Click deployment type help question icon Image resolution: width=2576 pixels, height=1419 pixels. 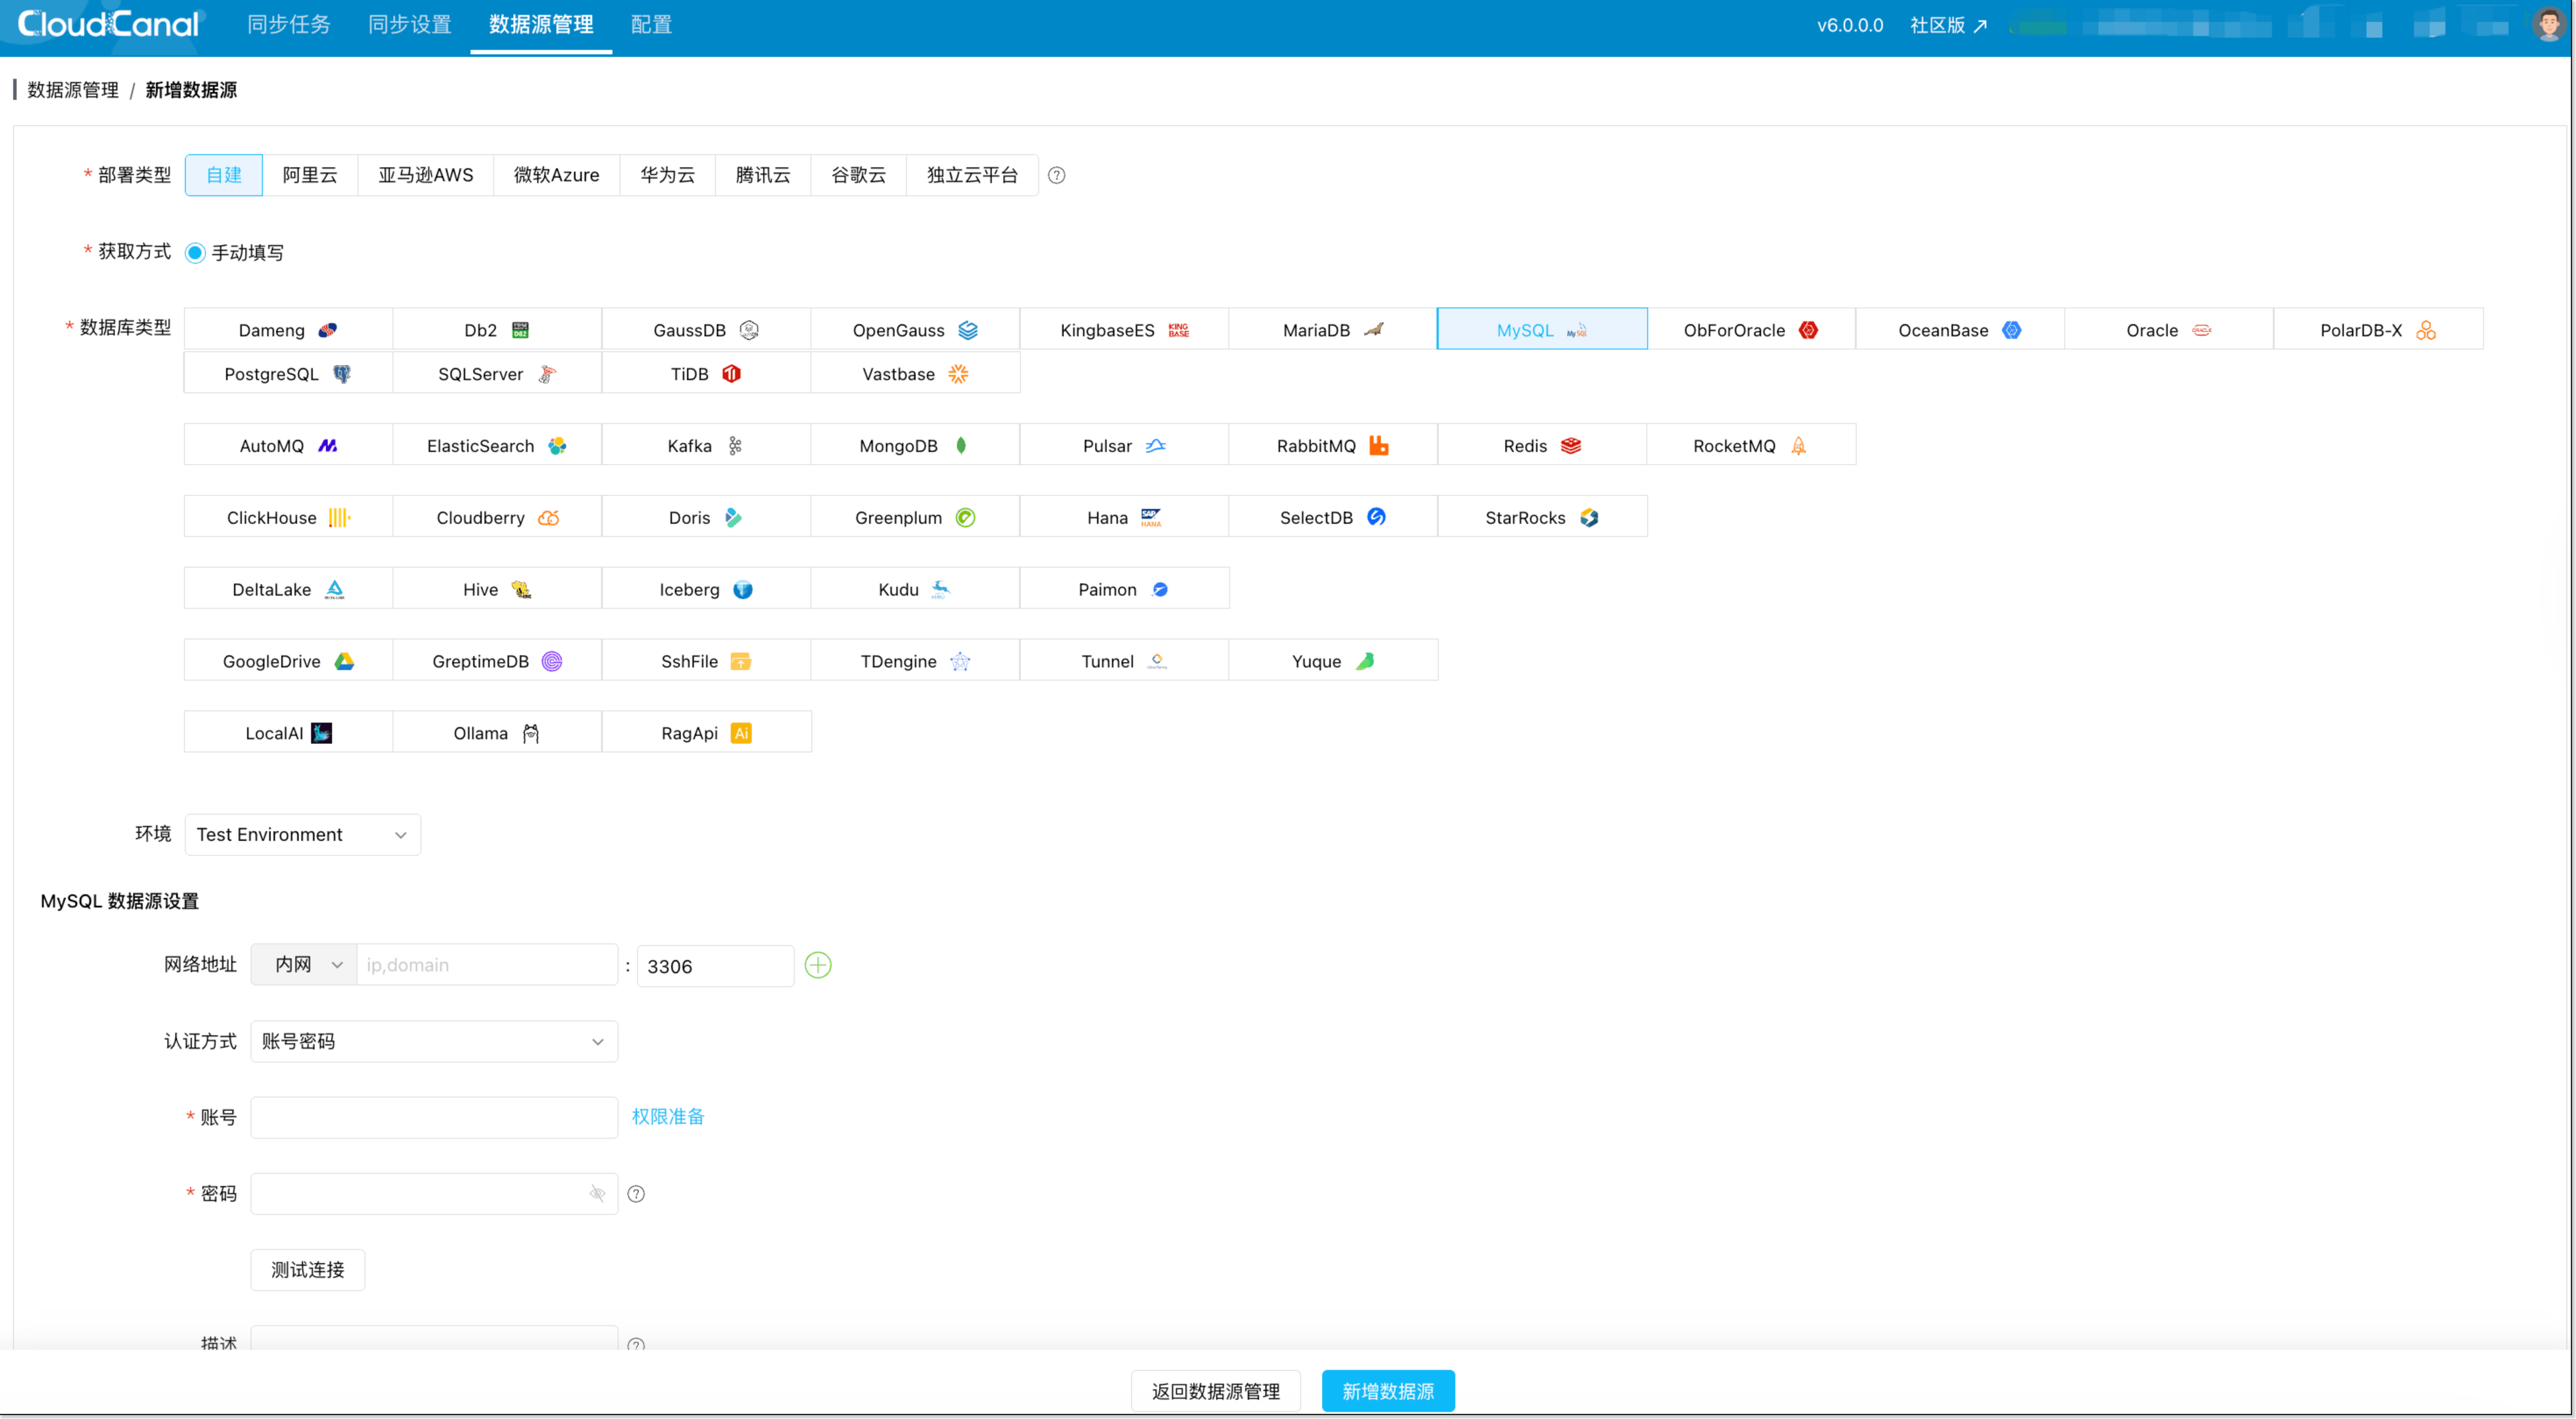(x=1056, y=176)
